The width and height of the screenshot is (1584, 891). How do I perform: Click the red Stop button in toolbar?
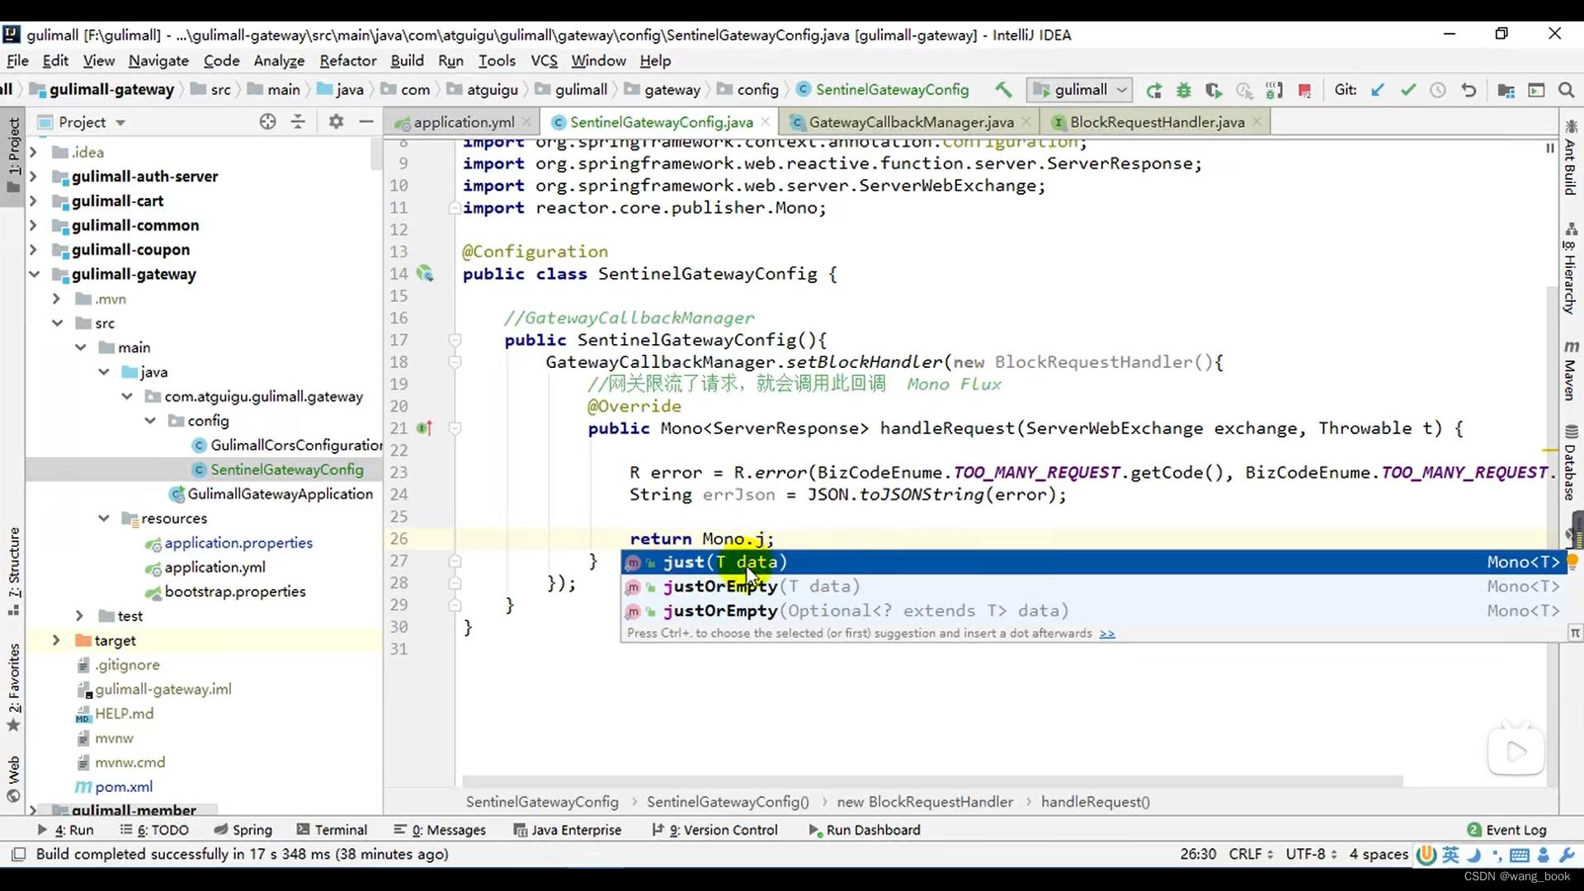(x=1304, y=90)
